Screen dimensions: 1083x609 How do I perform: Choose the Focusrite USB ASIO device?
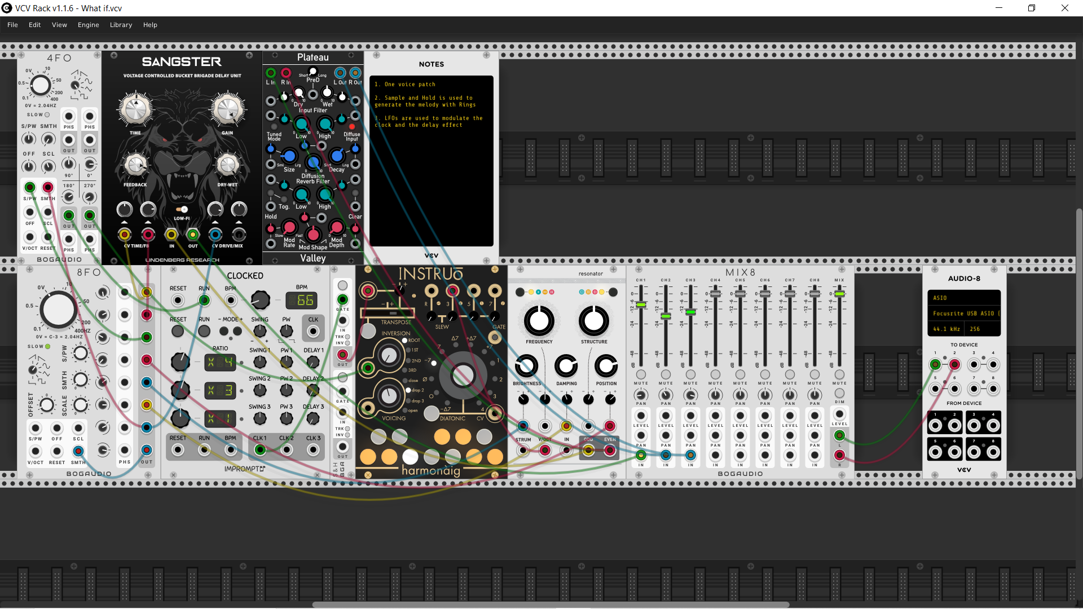[964, 314]
